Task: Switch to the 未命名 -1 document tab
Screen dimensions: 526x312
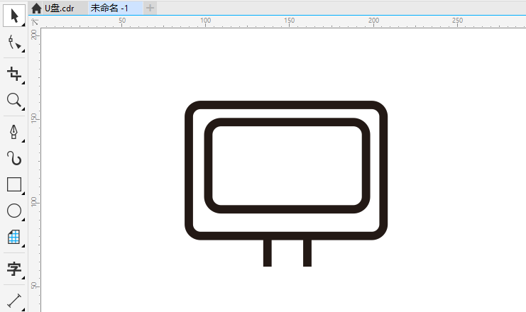Action: click(x=116, y=8)
